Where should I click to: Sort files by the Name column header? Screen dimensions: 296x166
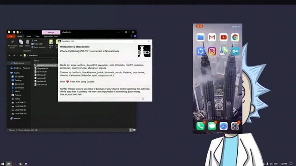tap(37, 61)
